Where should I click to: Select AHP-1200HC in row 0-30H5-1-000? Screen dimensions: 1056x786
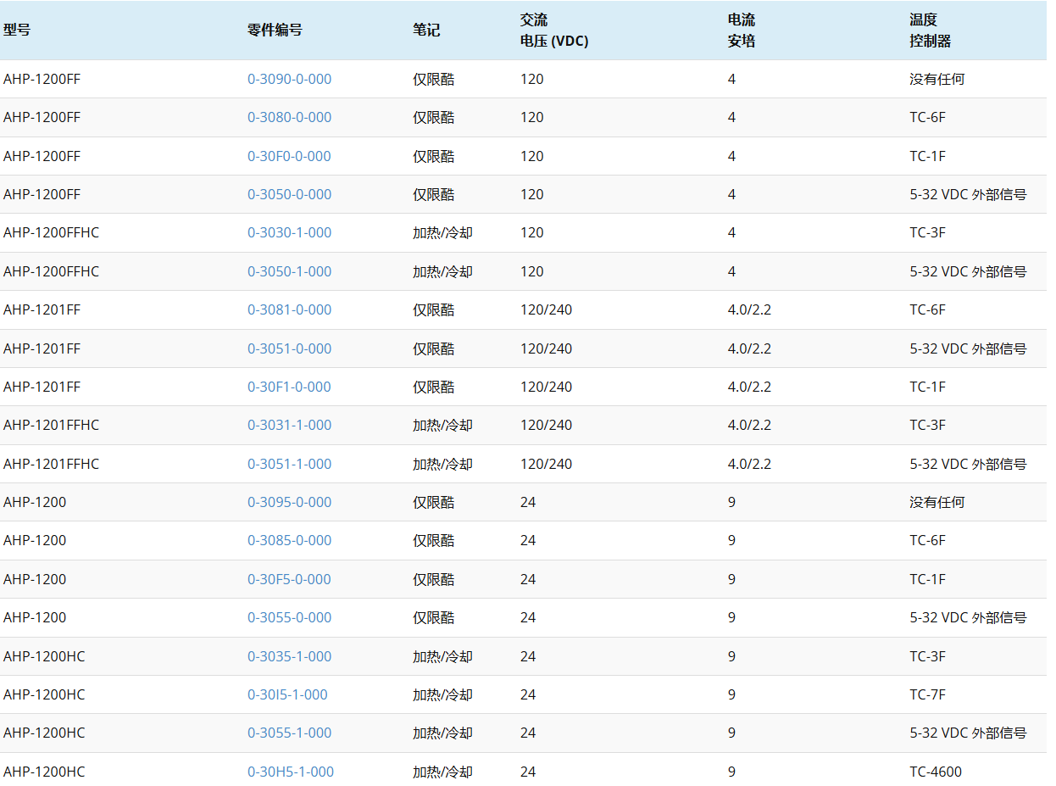44,772
